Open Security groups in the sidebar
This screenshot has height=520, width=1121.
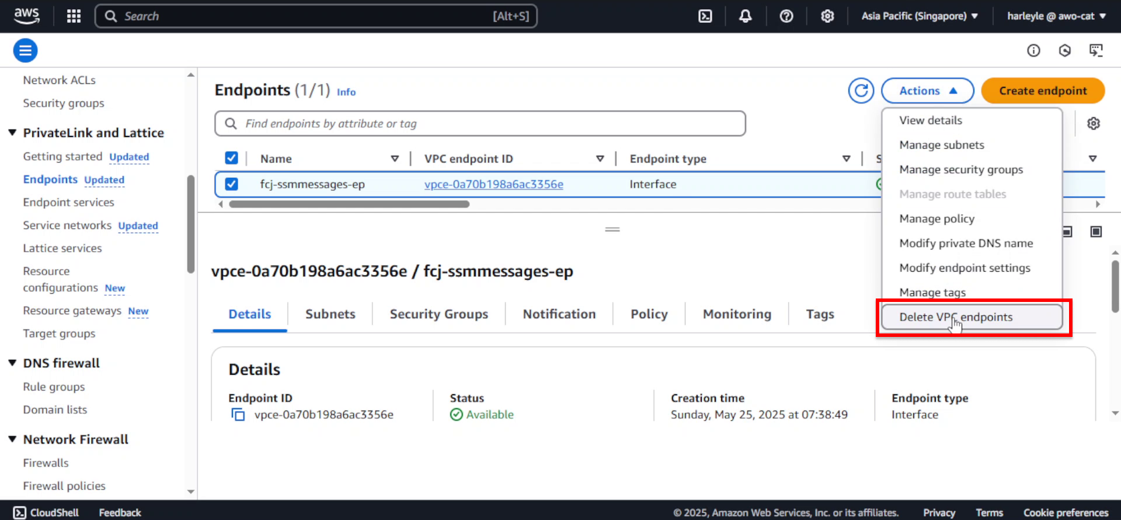point(64,103)
